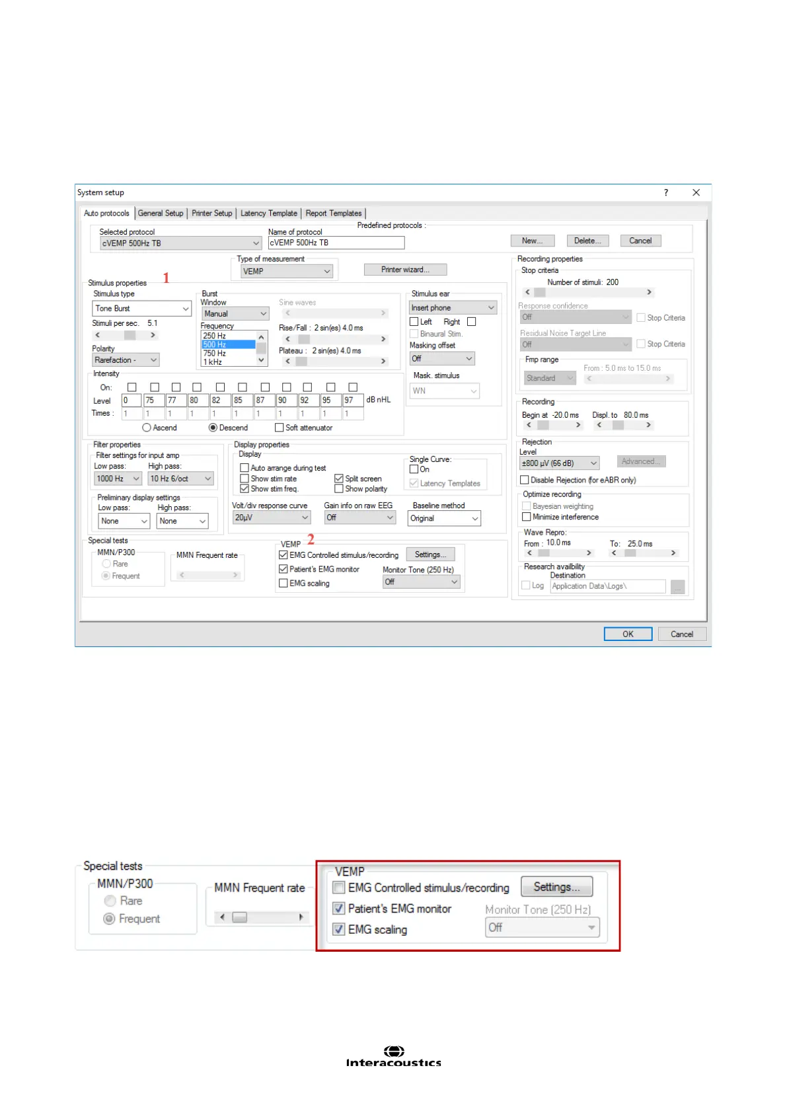This screenshot has height=1113, width=787.
Task: Toggle EMG Controlled stimulus/recording in System setup
Action: [x=283, y=555]
